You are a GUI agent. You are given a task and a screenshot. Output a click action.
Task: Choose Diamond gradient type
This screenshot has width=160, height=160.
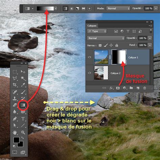[89, 8]
